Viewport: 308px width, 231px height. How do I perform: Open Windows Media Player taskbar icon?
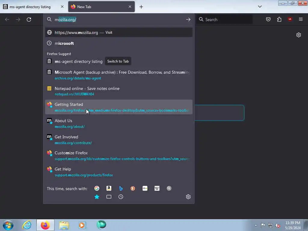(x=82, y=225)
